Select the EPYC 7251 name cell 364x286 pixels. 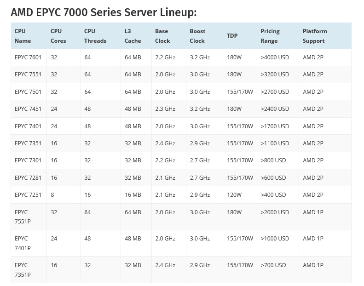pyautogui.click(x=28, y=195)
